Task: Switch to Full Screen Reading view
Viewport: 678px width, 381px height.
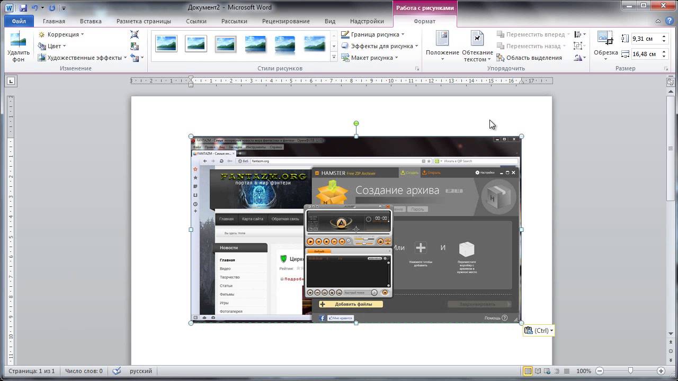Action: (538, 371)
